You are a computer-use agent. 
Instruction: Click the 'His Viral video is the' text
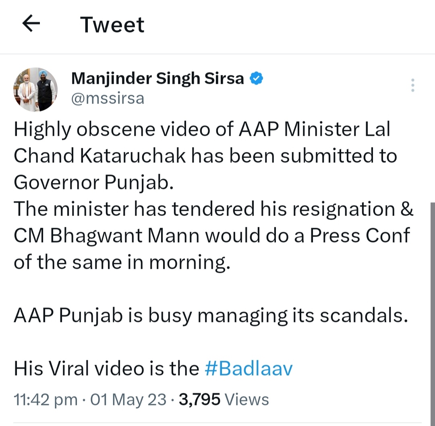pos(106,368)
